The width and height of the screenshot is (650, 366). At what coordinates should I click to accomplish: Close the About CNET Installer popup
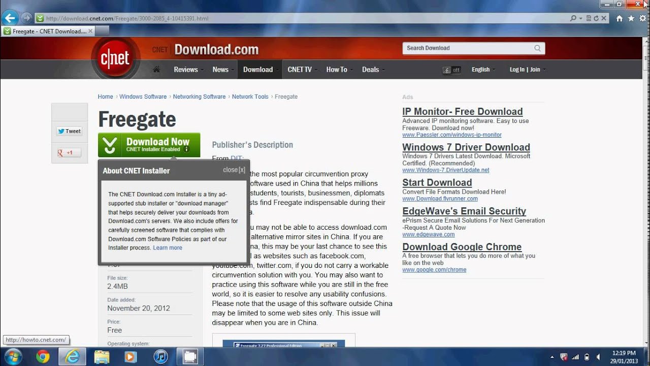234,170
